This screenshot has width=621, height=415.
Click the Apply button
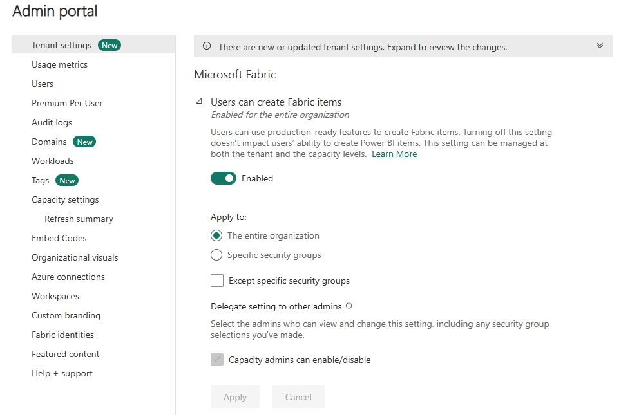coord(235,397)
